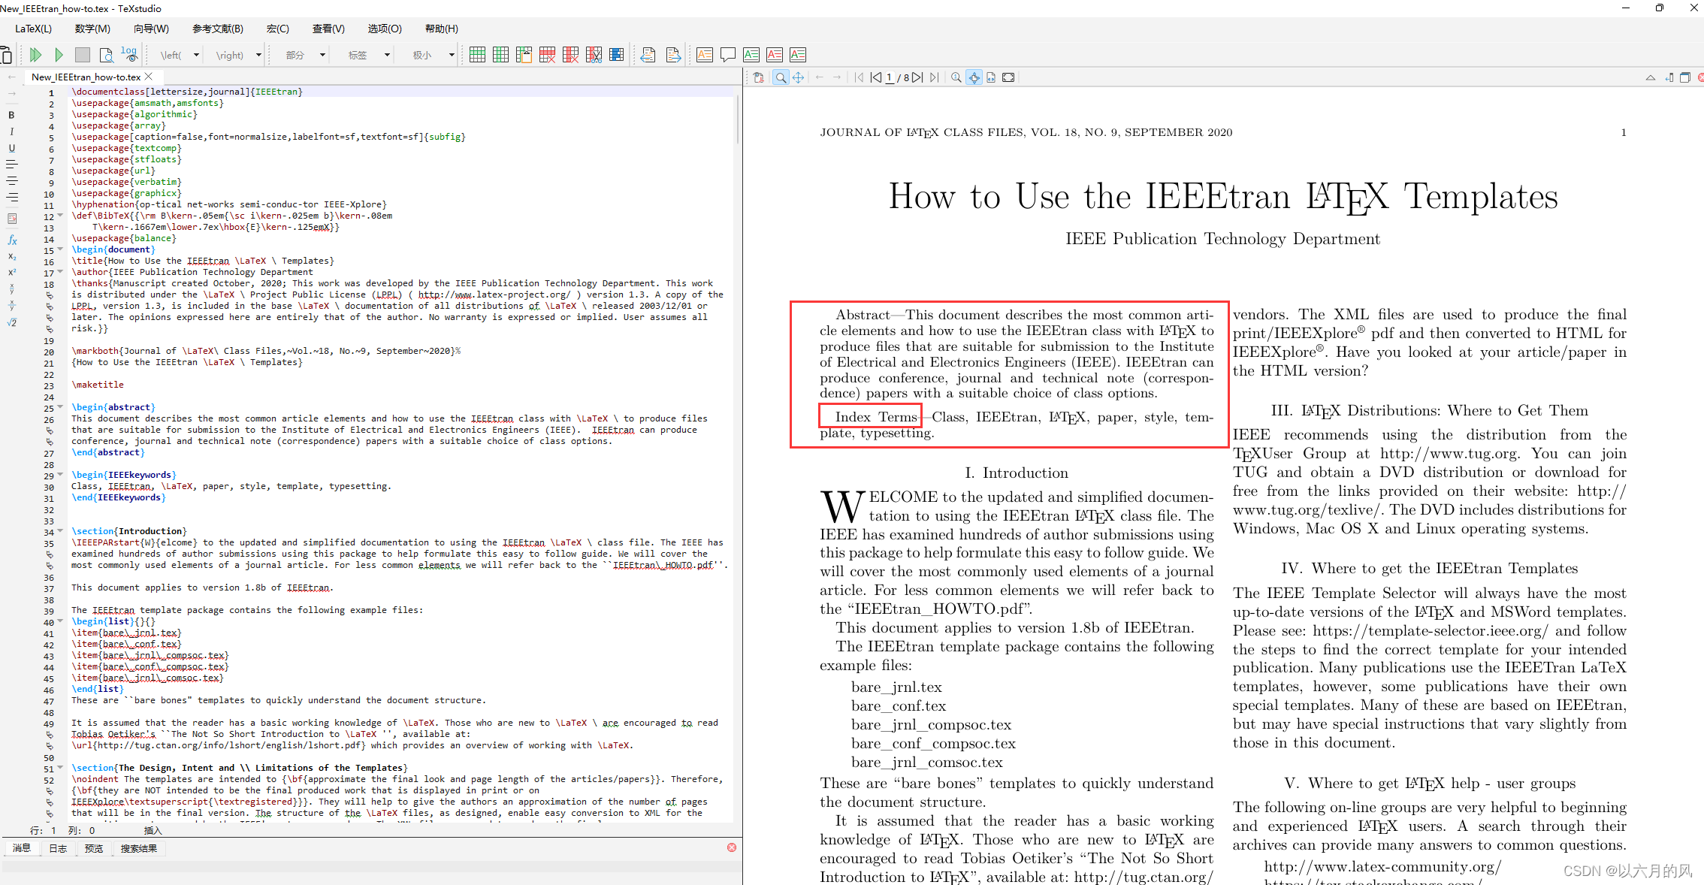Image resolution: width=1704 pixels, height=885 pixels.
Task: Close the New_IEEEtran_how-to.tex tab
Action: (x=149, y=77)
